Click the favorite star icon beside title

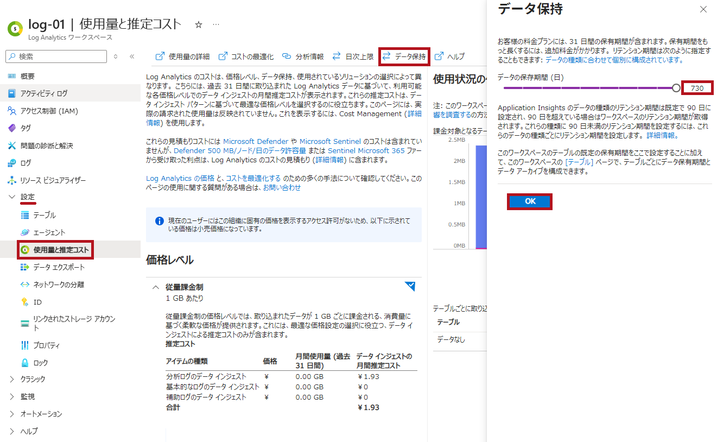pos(199,24)
